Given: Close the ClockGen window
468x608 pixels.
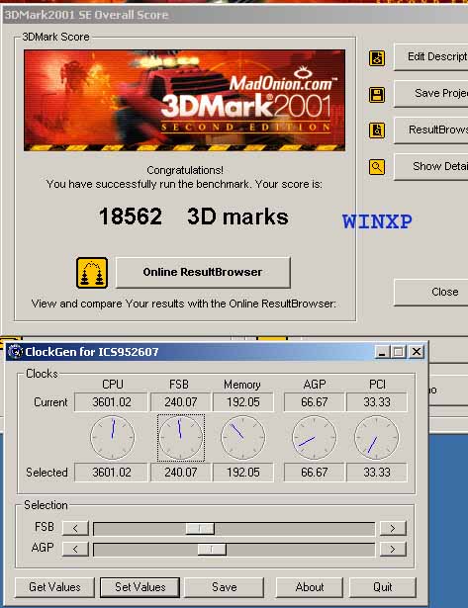Looking at the screenshot, I should [x=417, y=352].
